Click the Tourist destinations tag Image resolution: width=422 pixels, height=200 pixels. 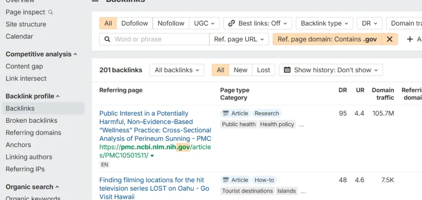247,191
